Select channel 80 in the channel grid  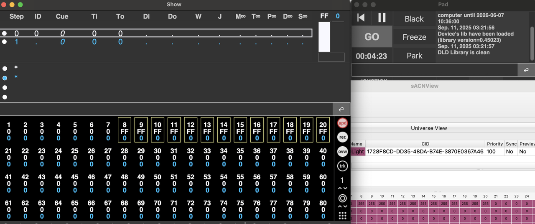pyautogui.click(x=323, y=210)
